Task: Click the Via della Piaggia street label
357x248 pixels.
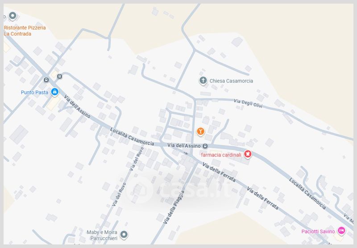Action: [174, 207]
